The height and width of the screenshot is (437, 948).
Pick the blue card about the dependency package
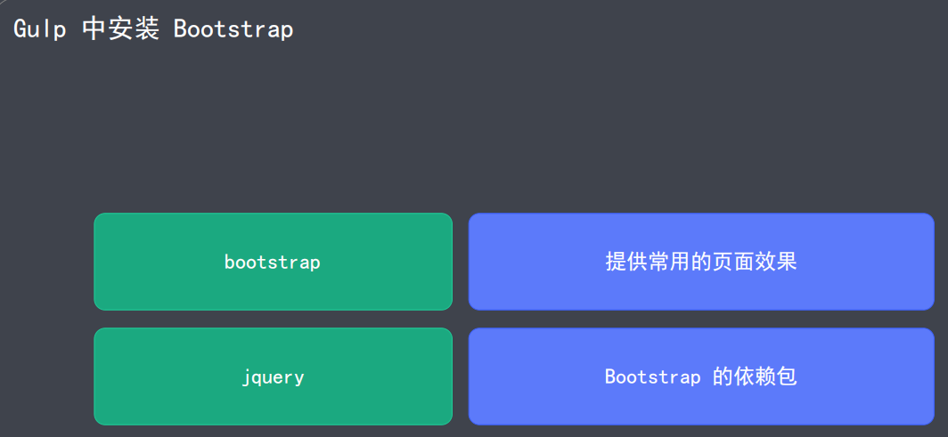[x=700, y=376]
